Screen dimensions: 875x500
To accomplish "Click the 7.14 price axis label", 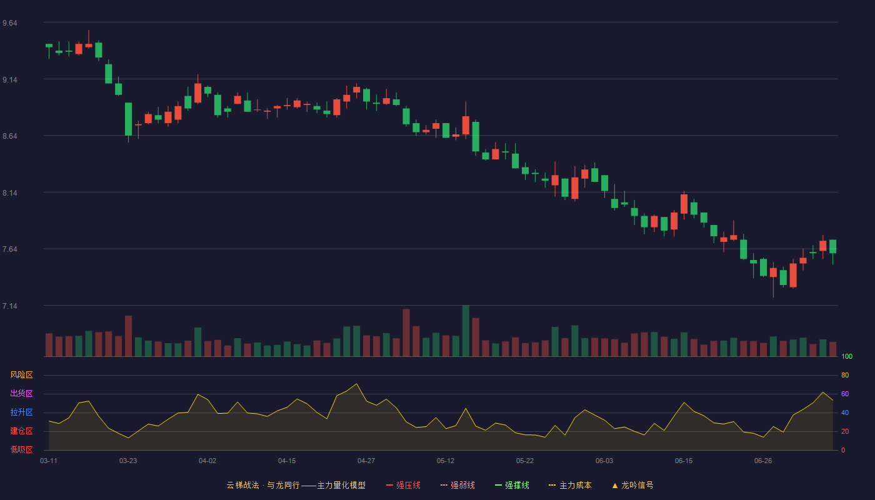I will point(10,306).
